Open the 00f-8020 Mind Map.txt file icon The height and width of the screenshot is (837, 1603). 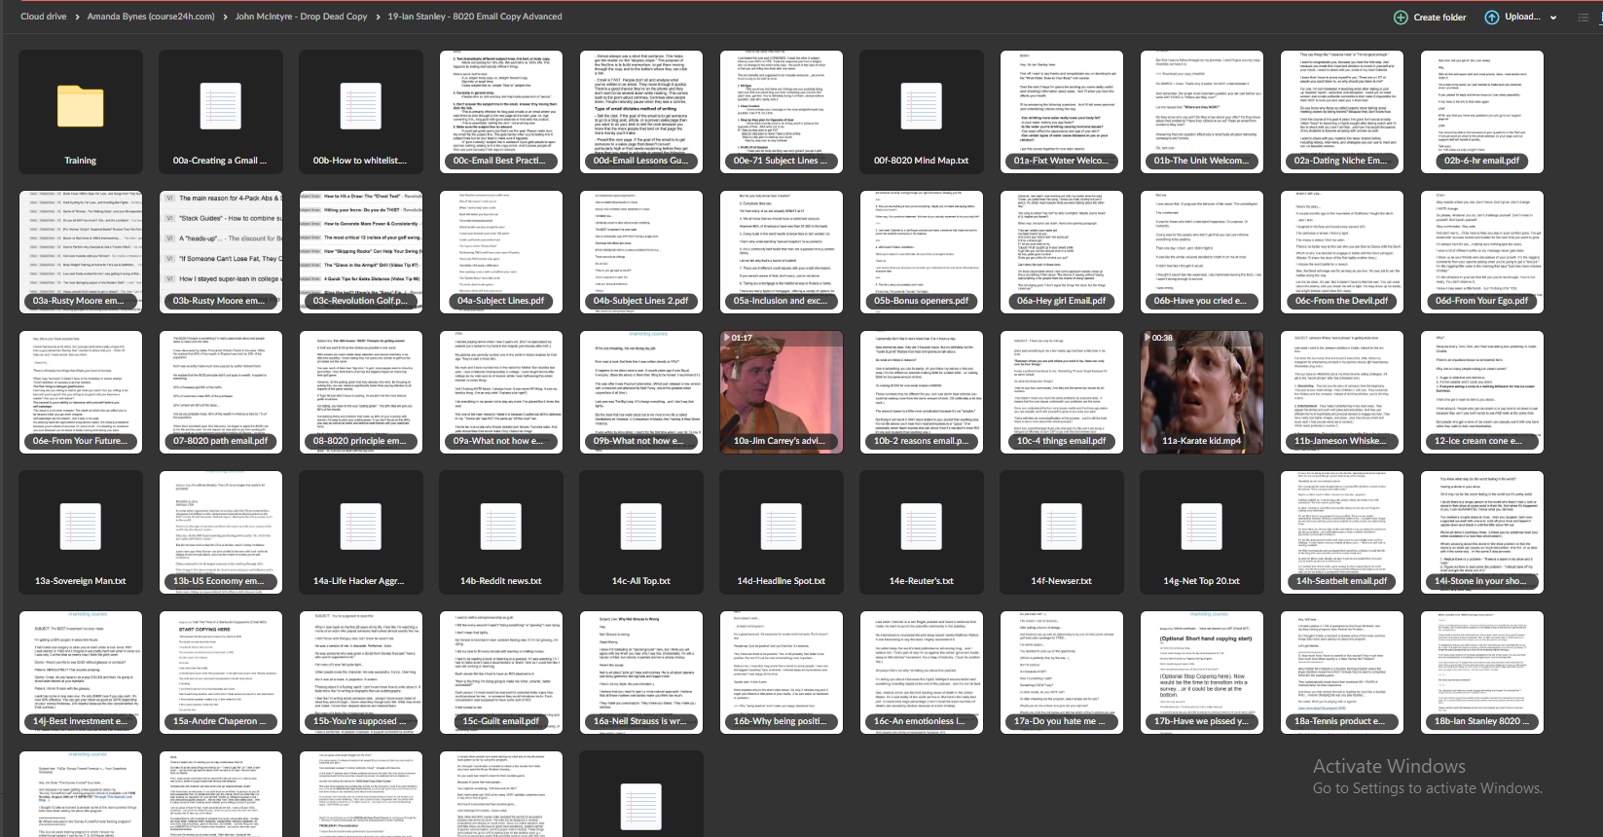(922, 105)
